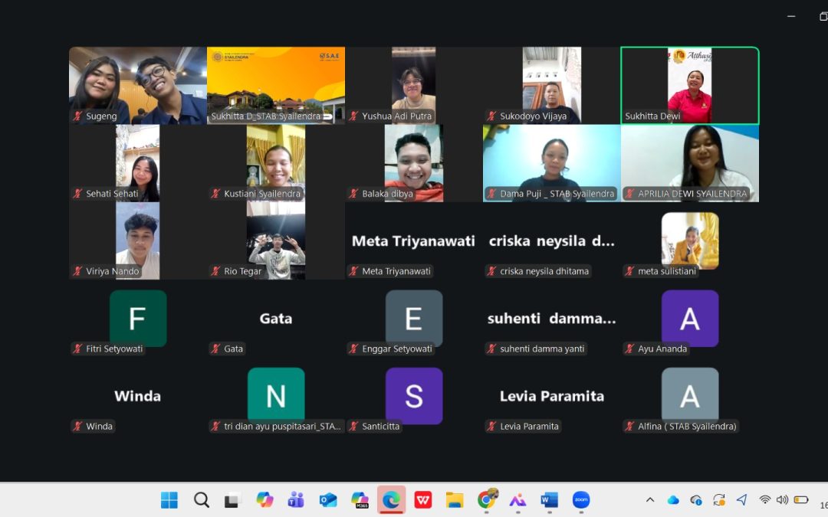Select Balaka dibya's video tile
Viewport: 828px width, 517px height.
(x=413, y=162)
